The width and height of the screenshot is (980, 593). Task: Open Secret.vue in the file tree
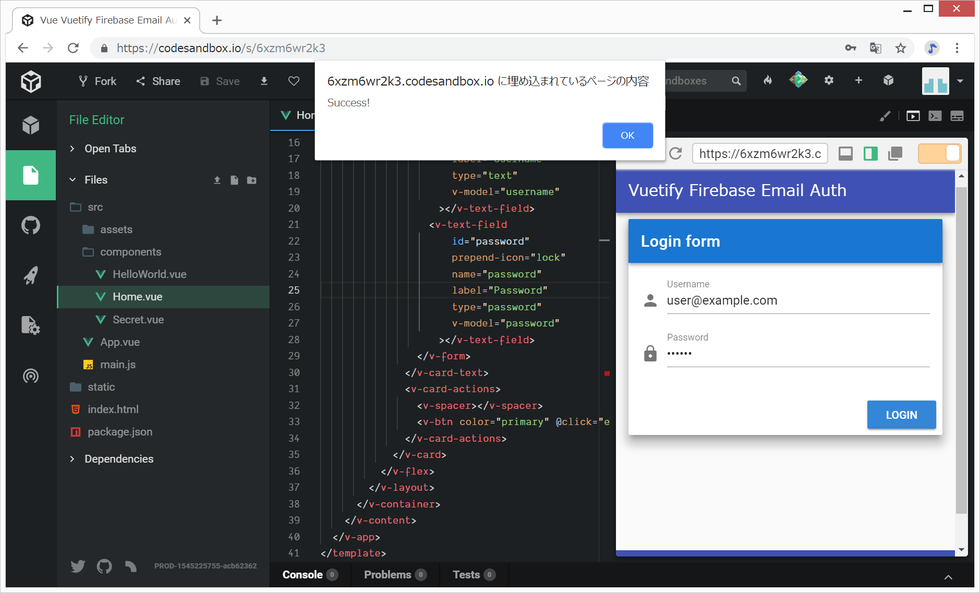(138, 320)
